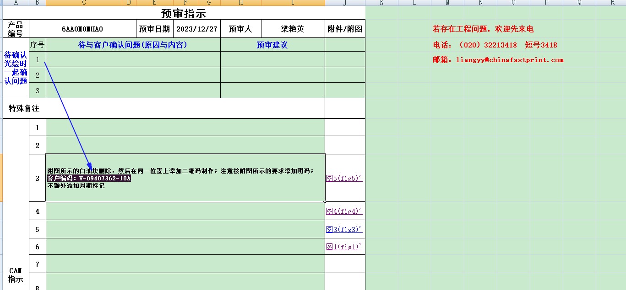
Task: Select empty content cell of CAM row 4
Action: point(185,211)
